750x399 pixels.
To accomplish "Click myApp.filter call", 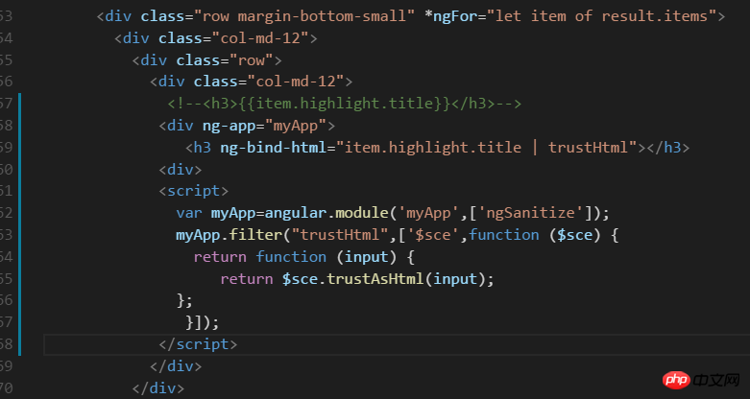I will (230, 235).
